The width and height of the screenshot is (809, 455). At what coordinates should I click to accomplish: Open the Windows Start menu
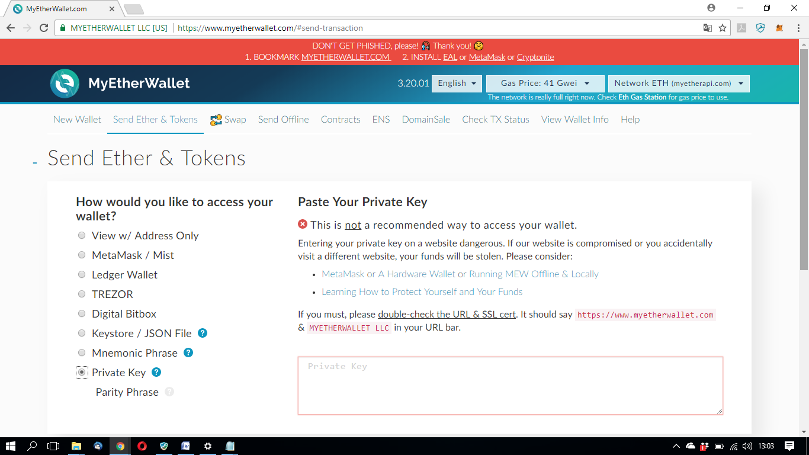[11, 446]
